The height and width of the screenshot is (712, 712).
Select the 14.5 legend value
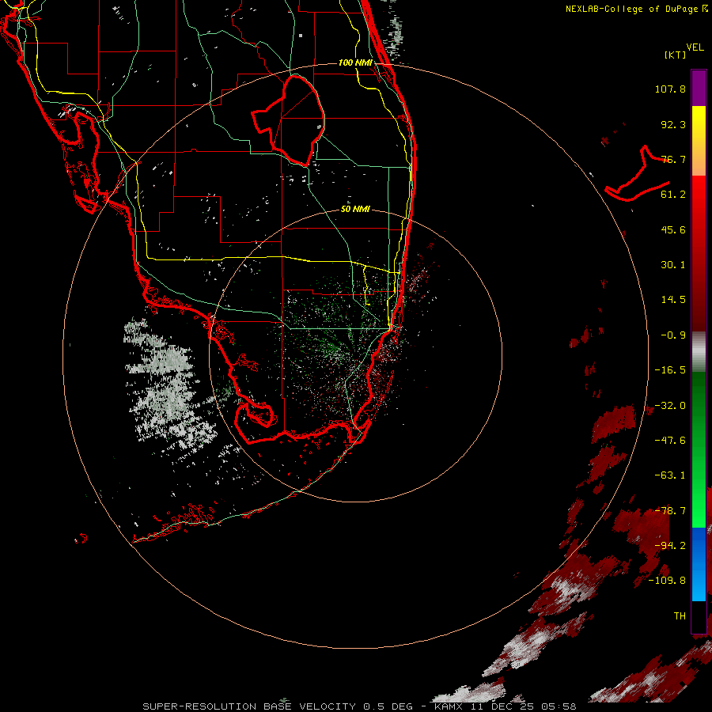coord(673,300)
